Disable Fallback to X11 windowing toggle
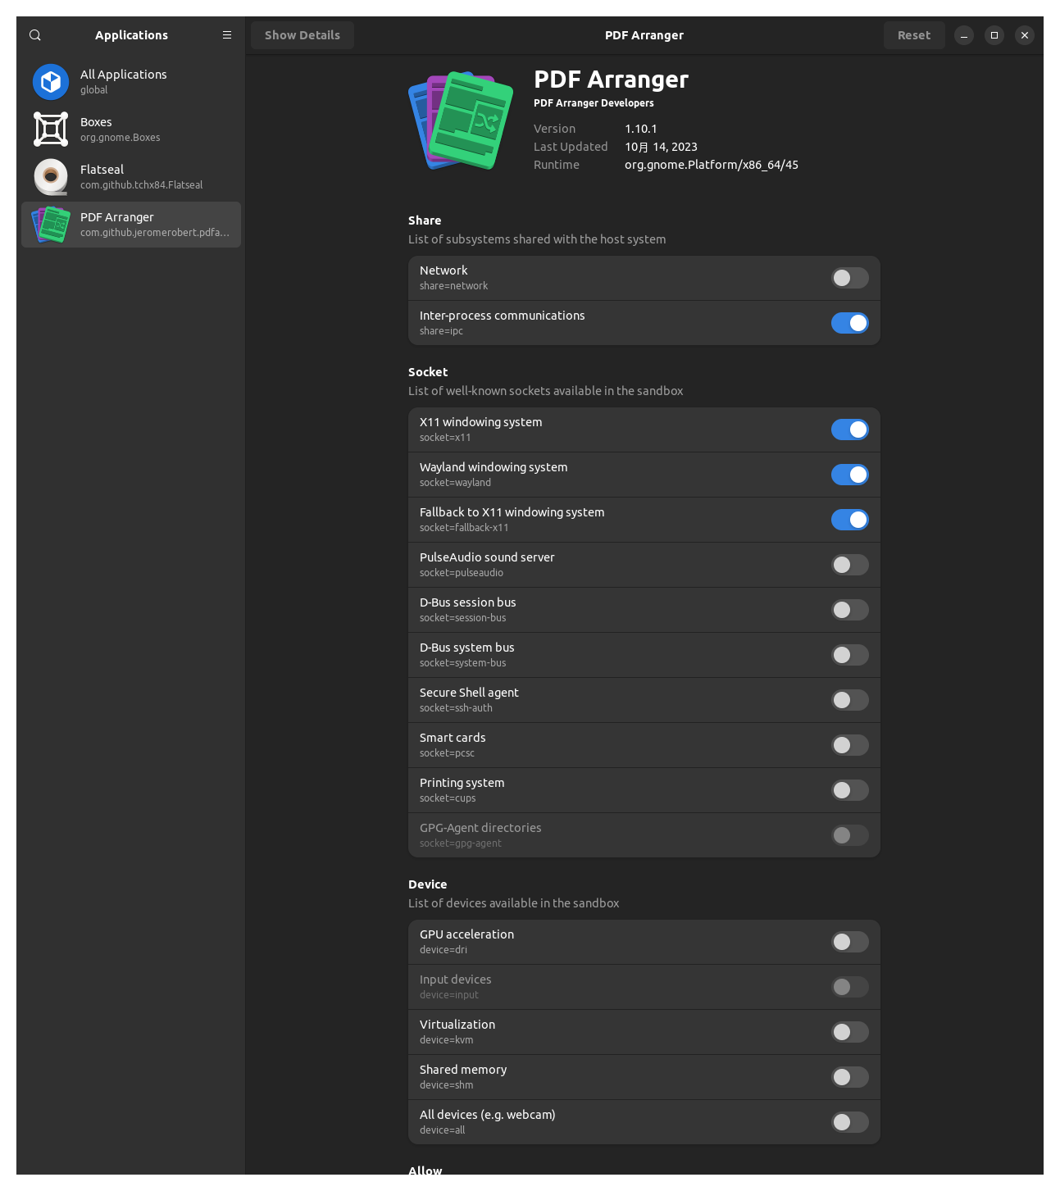This screenshot has height=1191, width=1060. pos(850,520)
